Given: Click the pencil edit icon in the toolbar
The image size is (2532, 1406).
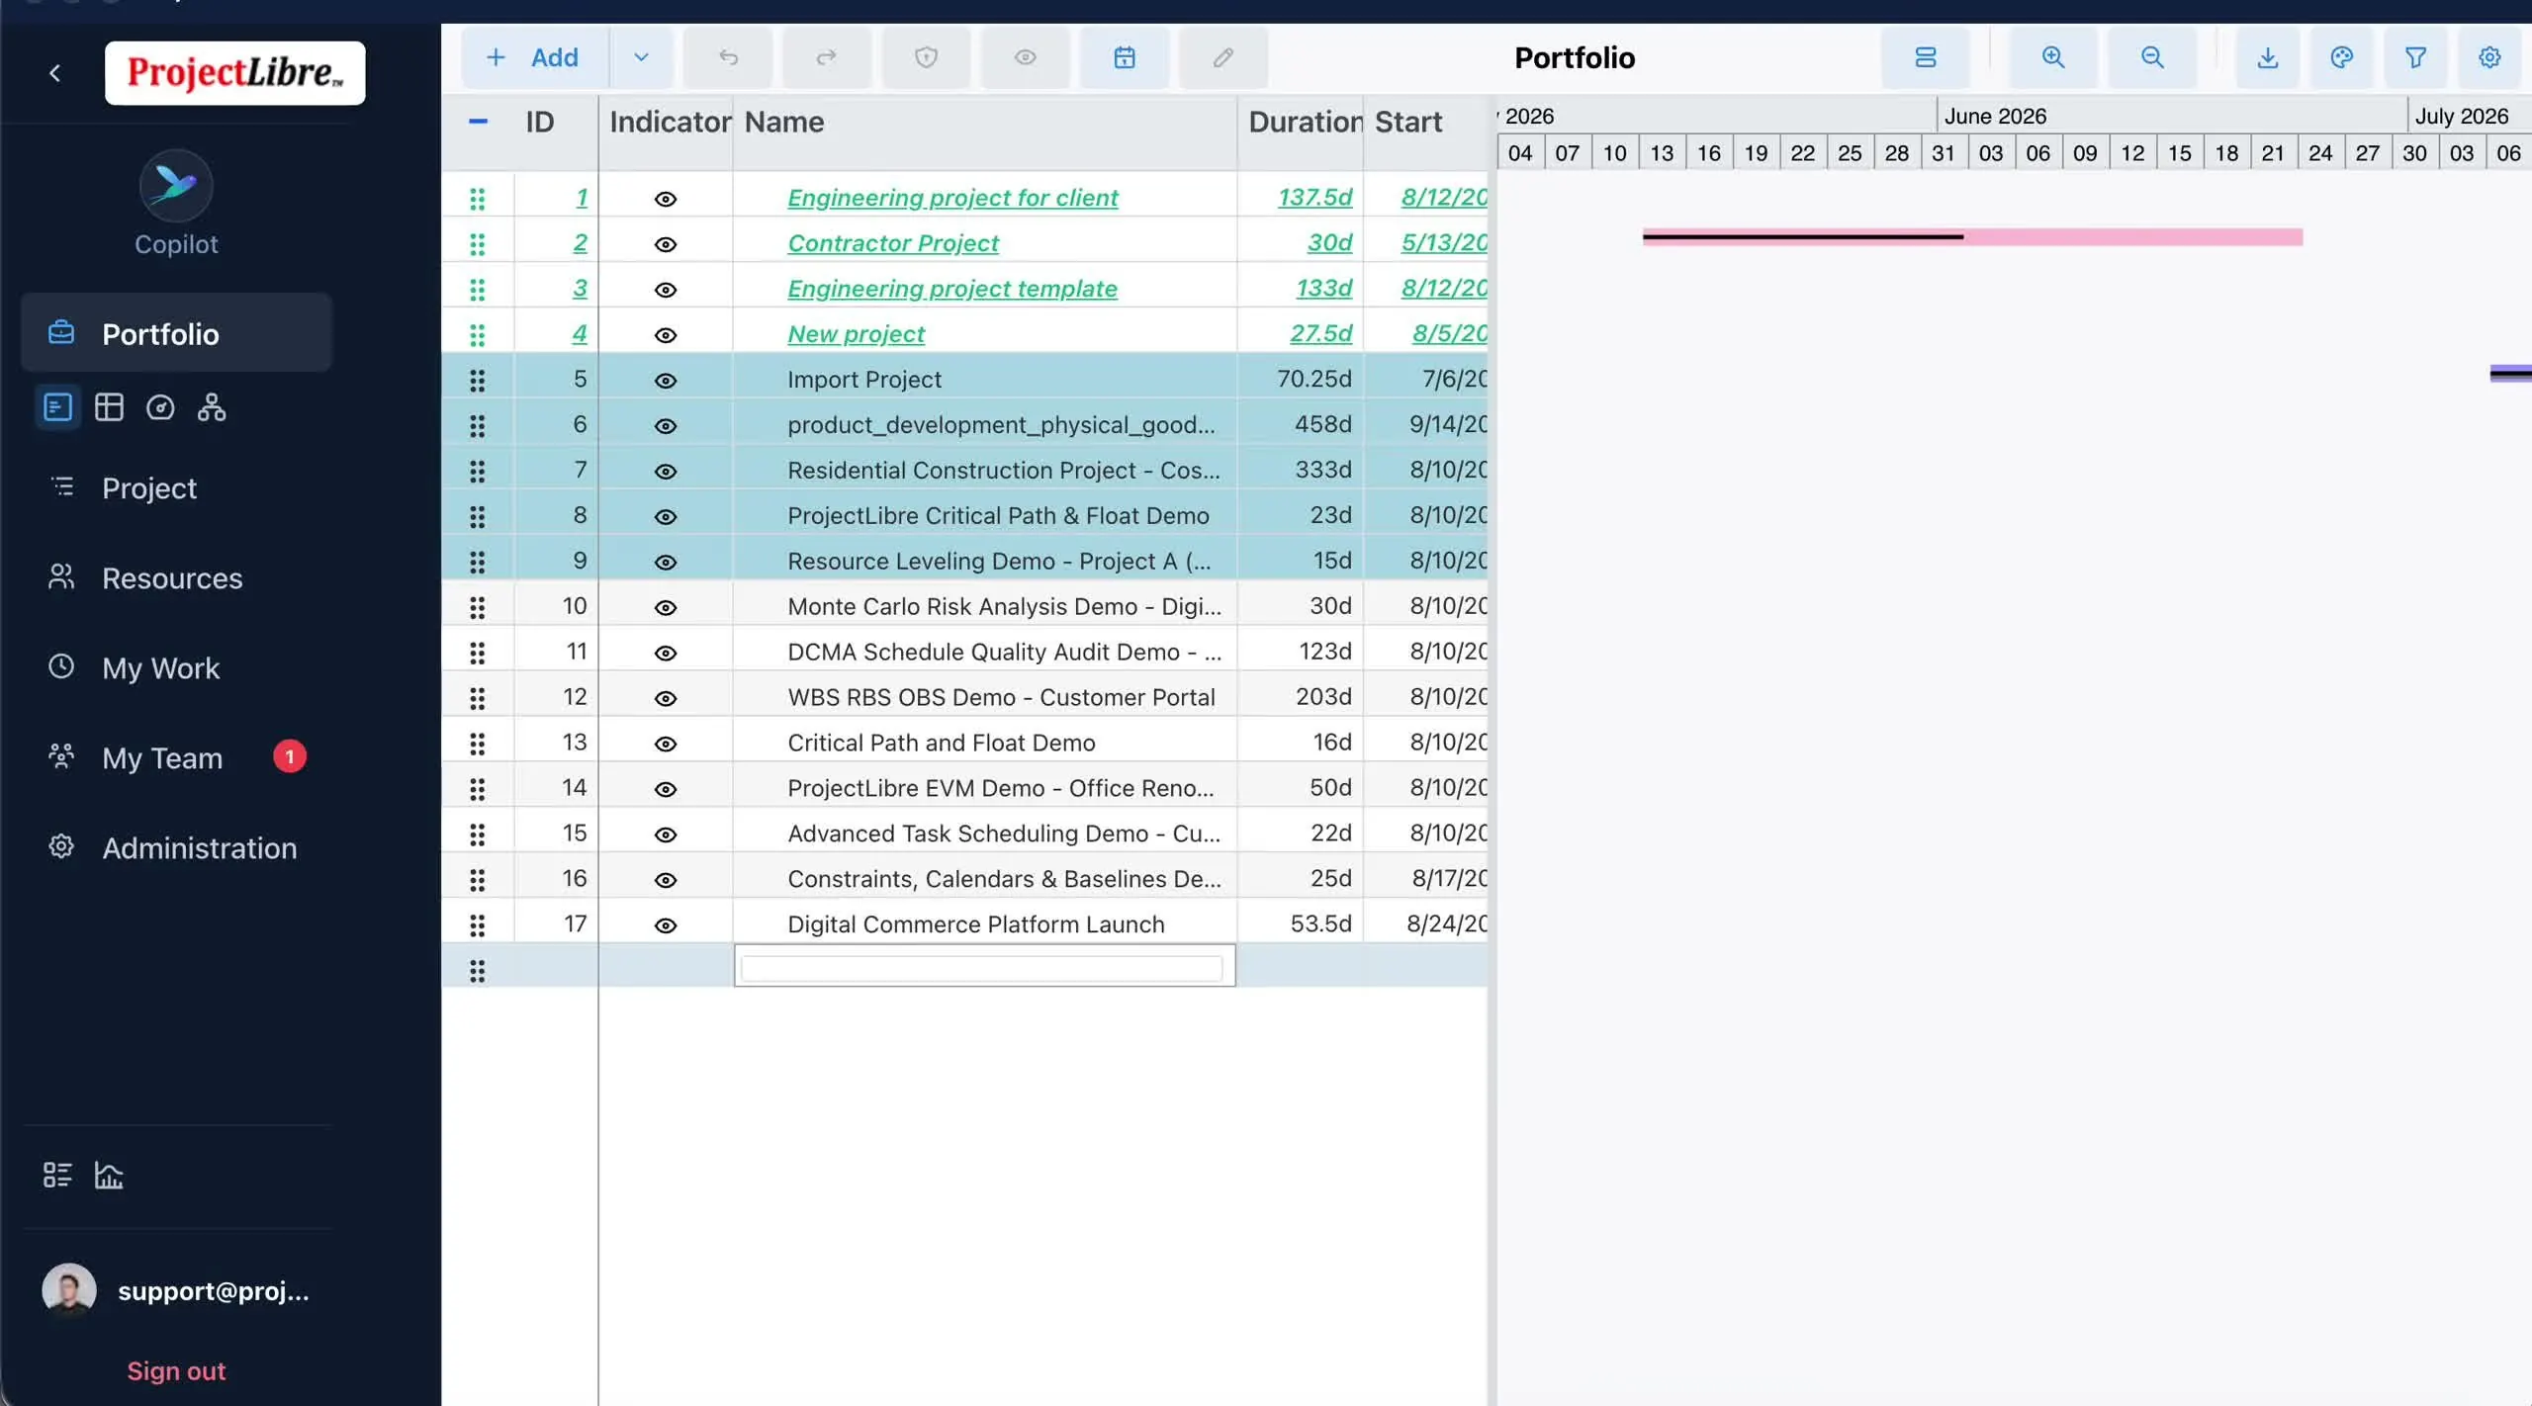Looking at the screenshot, I should (1223, 57).
